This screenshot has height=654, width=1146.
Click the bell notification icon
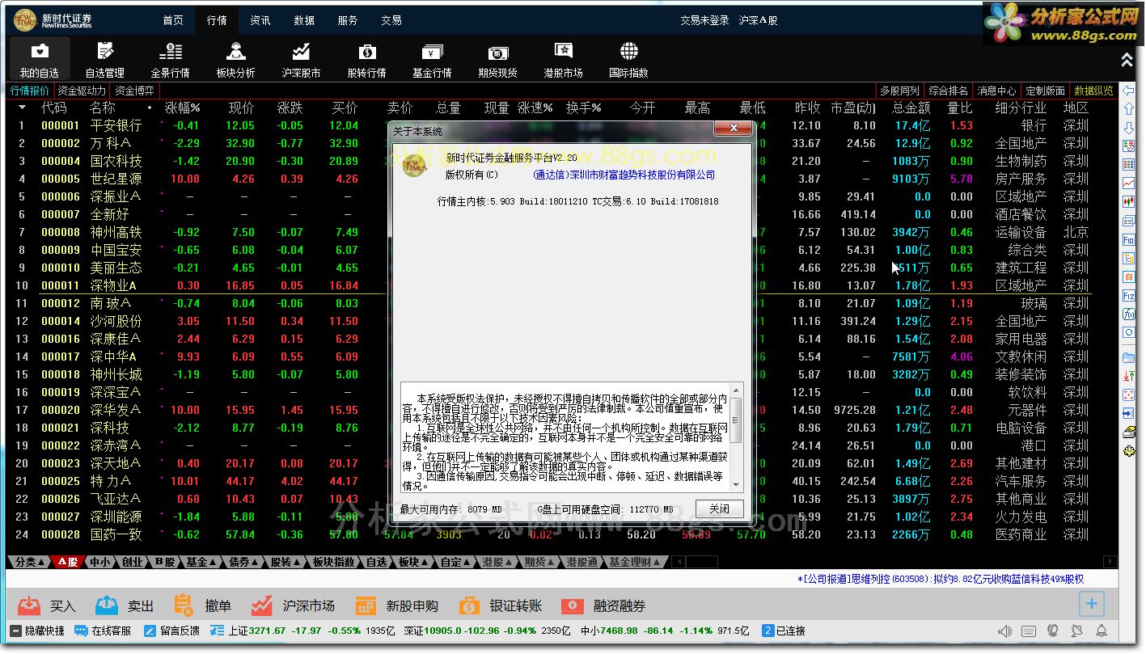point(1101,631)
